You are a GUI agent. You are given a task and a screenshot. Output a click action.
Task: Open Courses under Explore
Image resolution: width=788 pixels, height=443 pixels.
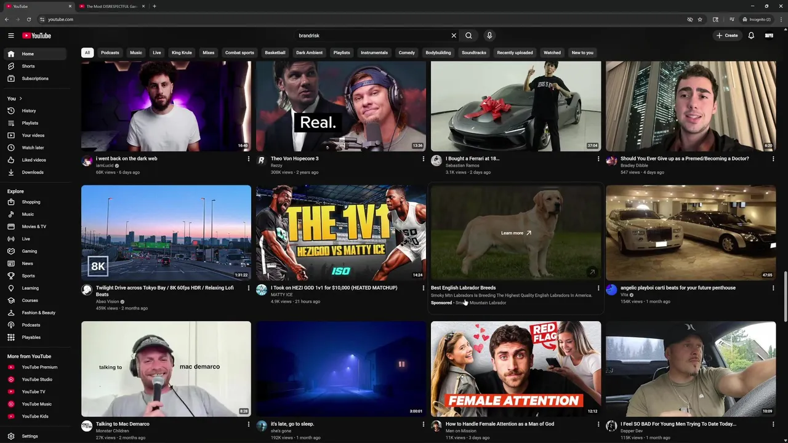click(x=36, y=300)
